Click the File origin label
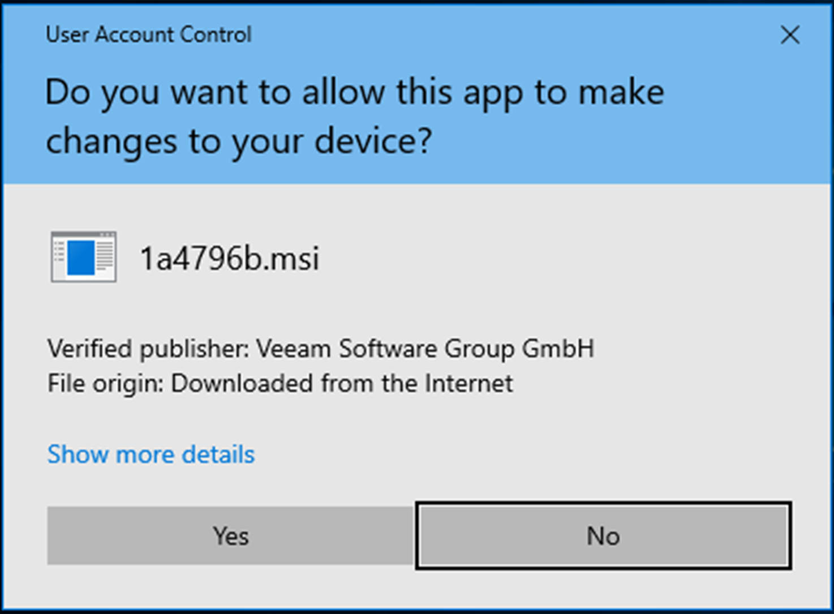The width and height of the screenshot is (834, 614). pyautogui.click(x=105, y=383)
